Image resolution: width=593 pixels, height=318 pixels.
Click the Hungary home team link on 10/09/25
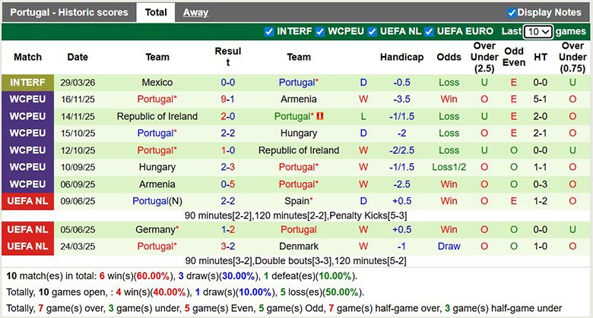point(157,167)
